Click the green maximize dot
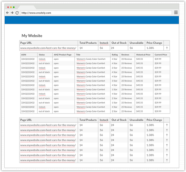The width and height of the screenshot is (186, 172). pyautogui.click(x=14, y=7)
